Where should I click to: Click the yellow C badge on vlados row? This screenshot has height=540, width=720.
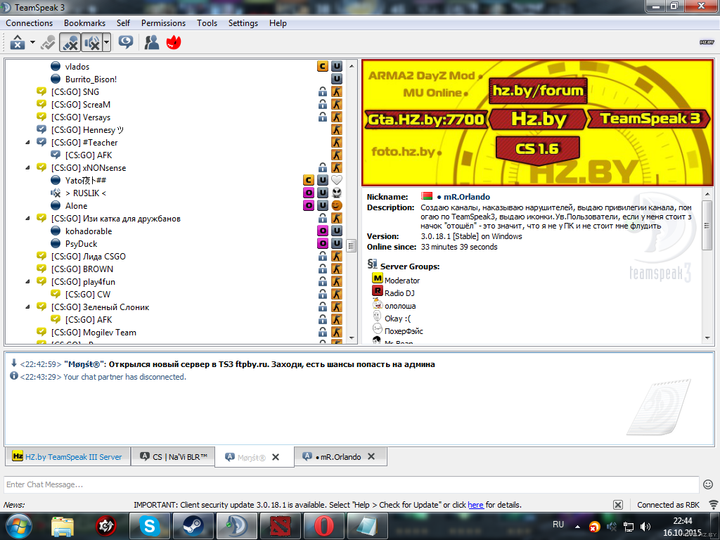point(322,67)
